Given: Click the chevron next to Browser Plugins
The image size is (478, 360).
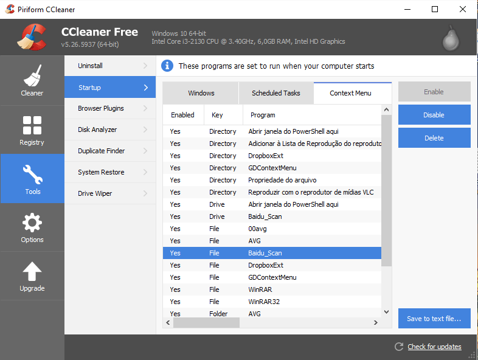Looking at the screenshot, I should (x=145, y=108).
